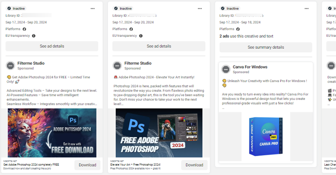Click the headline 'Elevate Your Art – Free Photoshop 2024!'

click(135, 165)
